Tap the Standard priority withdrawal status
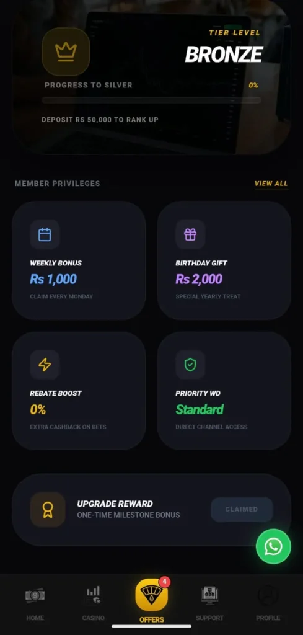This screenshot has height=635, width=303. click(200, 409)
